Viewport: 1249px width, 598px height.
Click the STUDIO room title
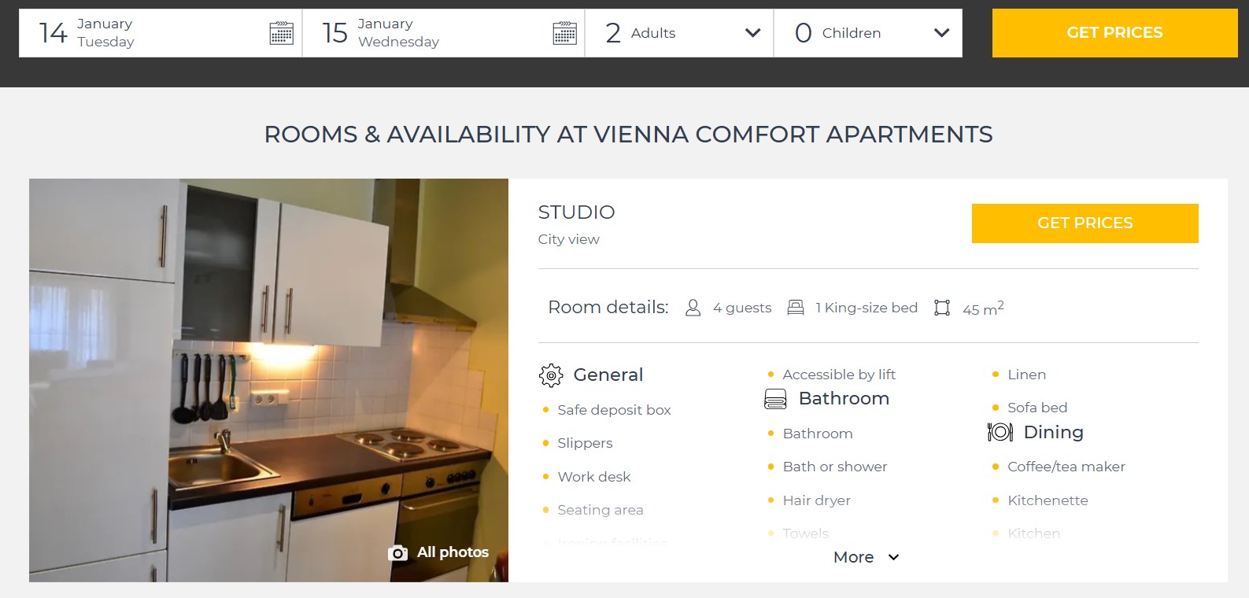click(576, 212)
